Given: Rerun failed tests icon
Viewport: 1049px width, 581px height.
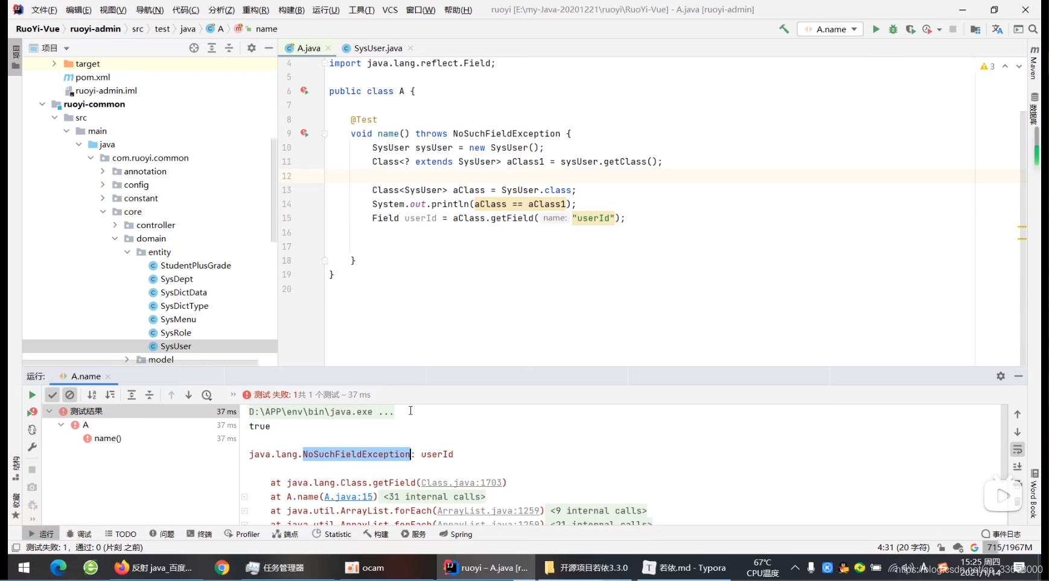Looking at the screenshot, I should tap(32, 412).
